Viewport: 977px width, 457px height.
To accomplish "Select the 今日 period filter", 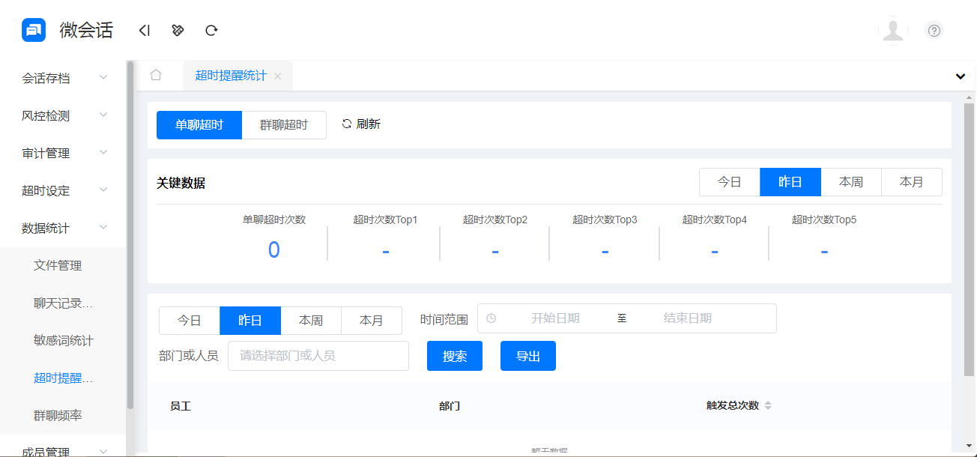I will coord(189,320).
